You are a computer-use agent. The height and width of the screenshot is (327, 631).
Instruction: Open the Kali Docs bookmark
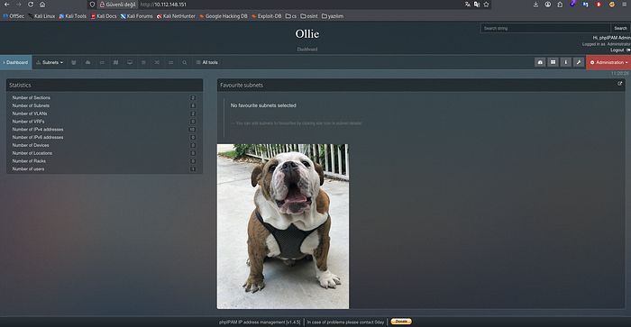click(104, 16)
